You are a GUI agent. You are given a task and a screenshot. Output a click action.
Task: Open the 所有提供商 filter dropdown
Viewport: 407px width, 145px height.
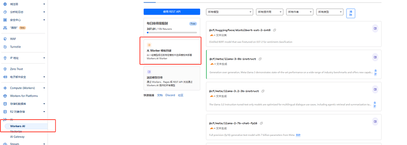[269, 12]
